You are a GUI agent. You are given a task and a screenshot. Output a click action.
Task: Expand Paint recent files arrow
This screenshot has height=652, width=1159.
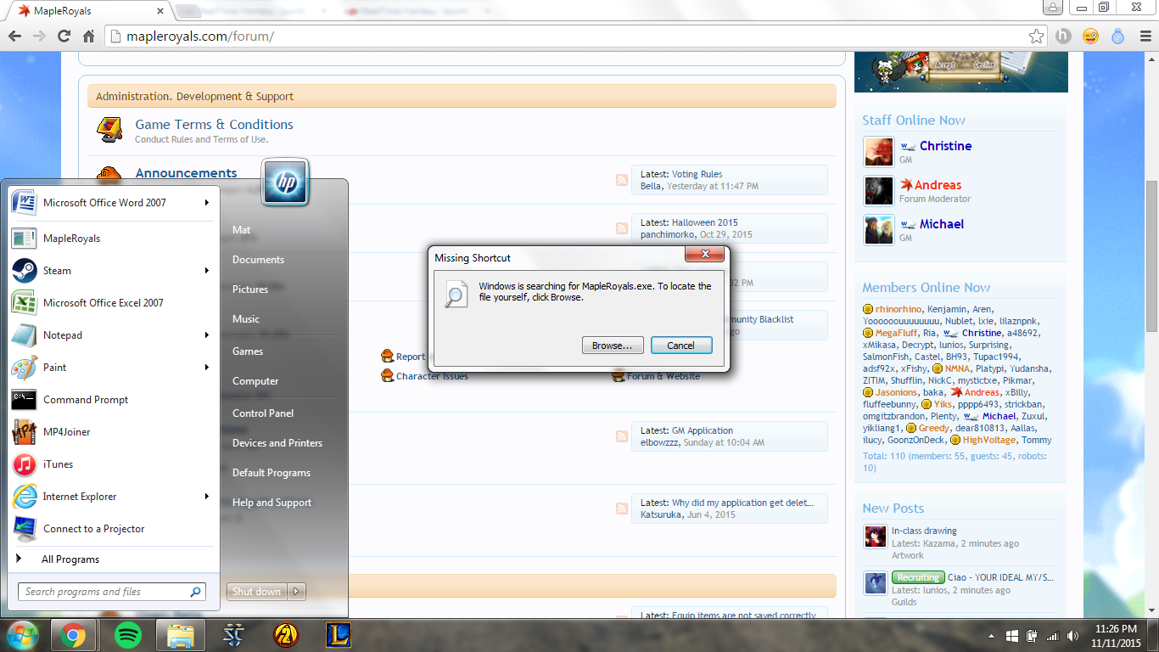(206, 368)
